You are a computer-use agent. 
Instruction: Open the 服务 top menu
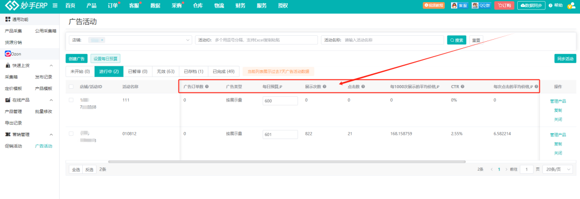point(262,5)
